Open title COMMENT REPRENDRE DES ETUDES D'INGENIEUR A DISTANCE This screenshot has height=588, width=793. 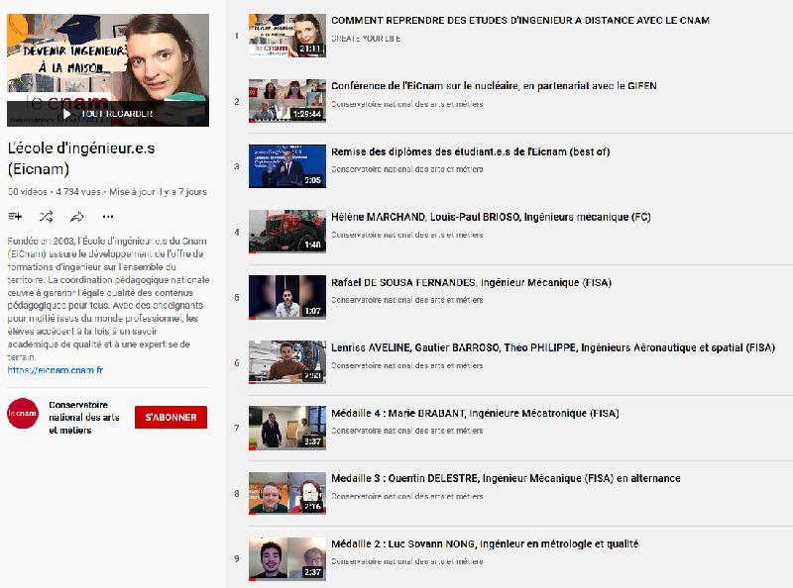pos(520,20)
